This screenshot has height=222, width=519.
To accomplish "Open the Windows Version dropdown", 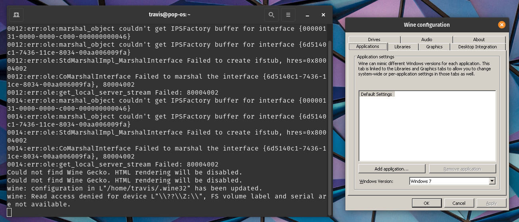I will [452, 181].
